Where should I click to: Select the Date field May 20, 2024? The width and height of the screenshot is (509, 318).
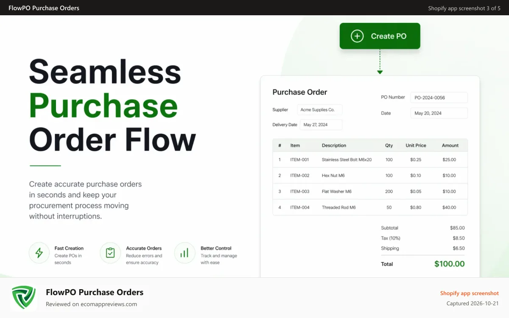(x=439, y=113)
